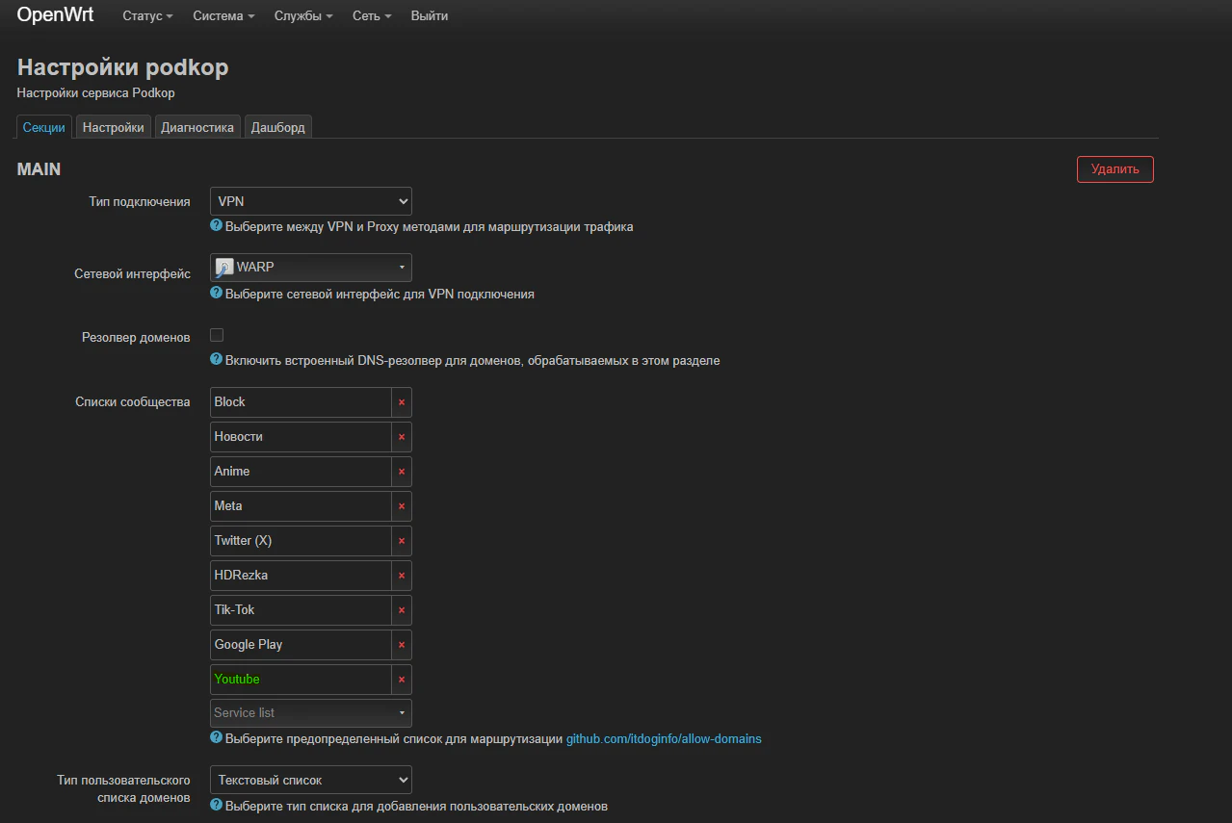Click help icon under Тип подключения
The height and width of the screenshot is (823, 1232).
pos(216,226)
